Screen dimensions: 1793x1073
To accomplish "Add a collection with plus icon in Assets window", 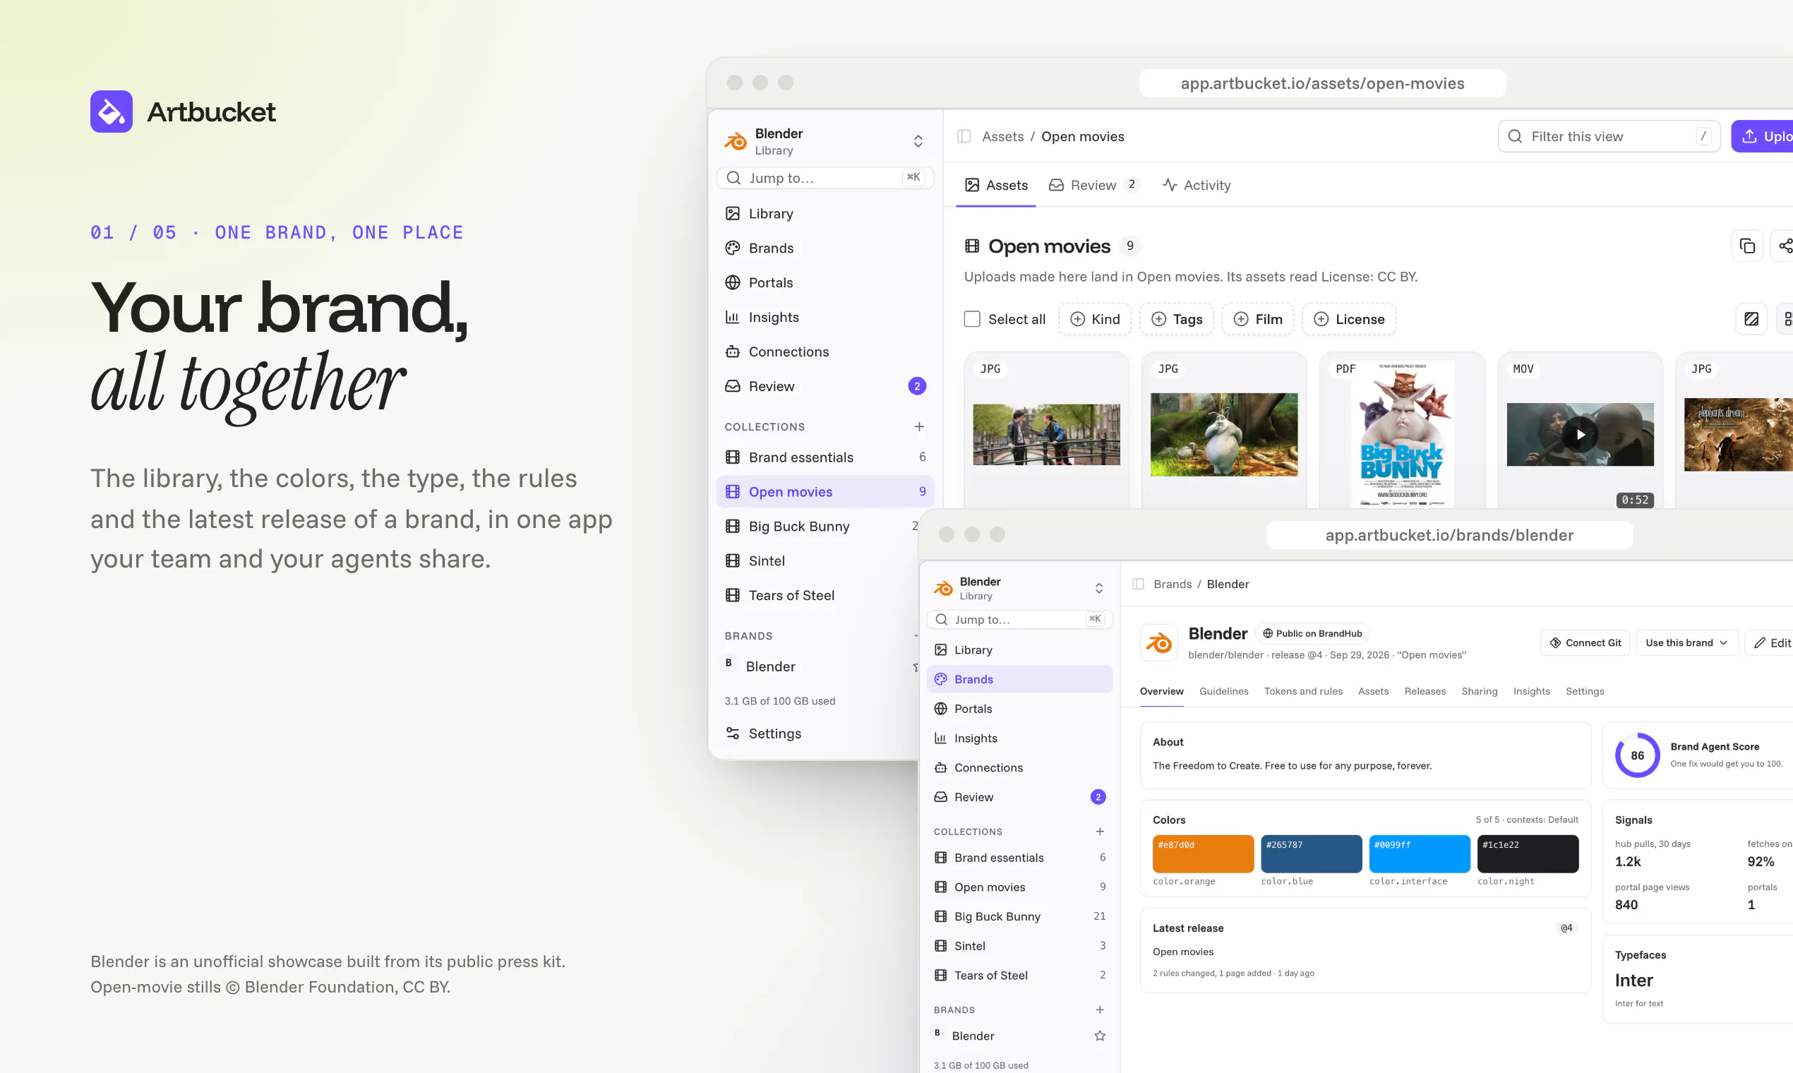I will point(919,426).
